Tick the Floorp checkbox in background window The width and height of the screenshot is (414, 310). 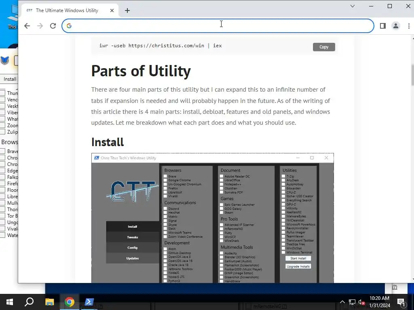click(x=3, y=190)
